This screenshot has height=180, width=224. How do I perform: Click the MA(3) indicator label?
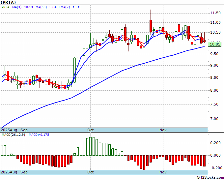[17, 7]
